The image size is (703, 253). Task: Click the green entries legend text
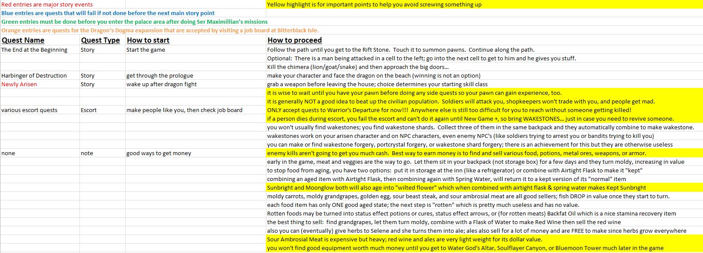[x=134, y=22]
